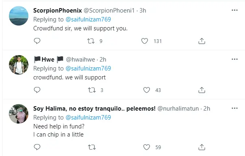Reply to Hwe's tweet
The height and width of the screenshot is (156, 245).
[37, 90]
